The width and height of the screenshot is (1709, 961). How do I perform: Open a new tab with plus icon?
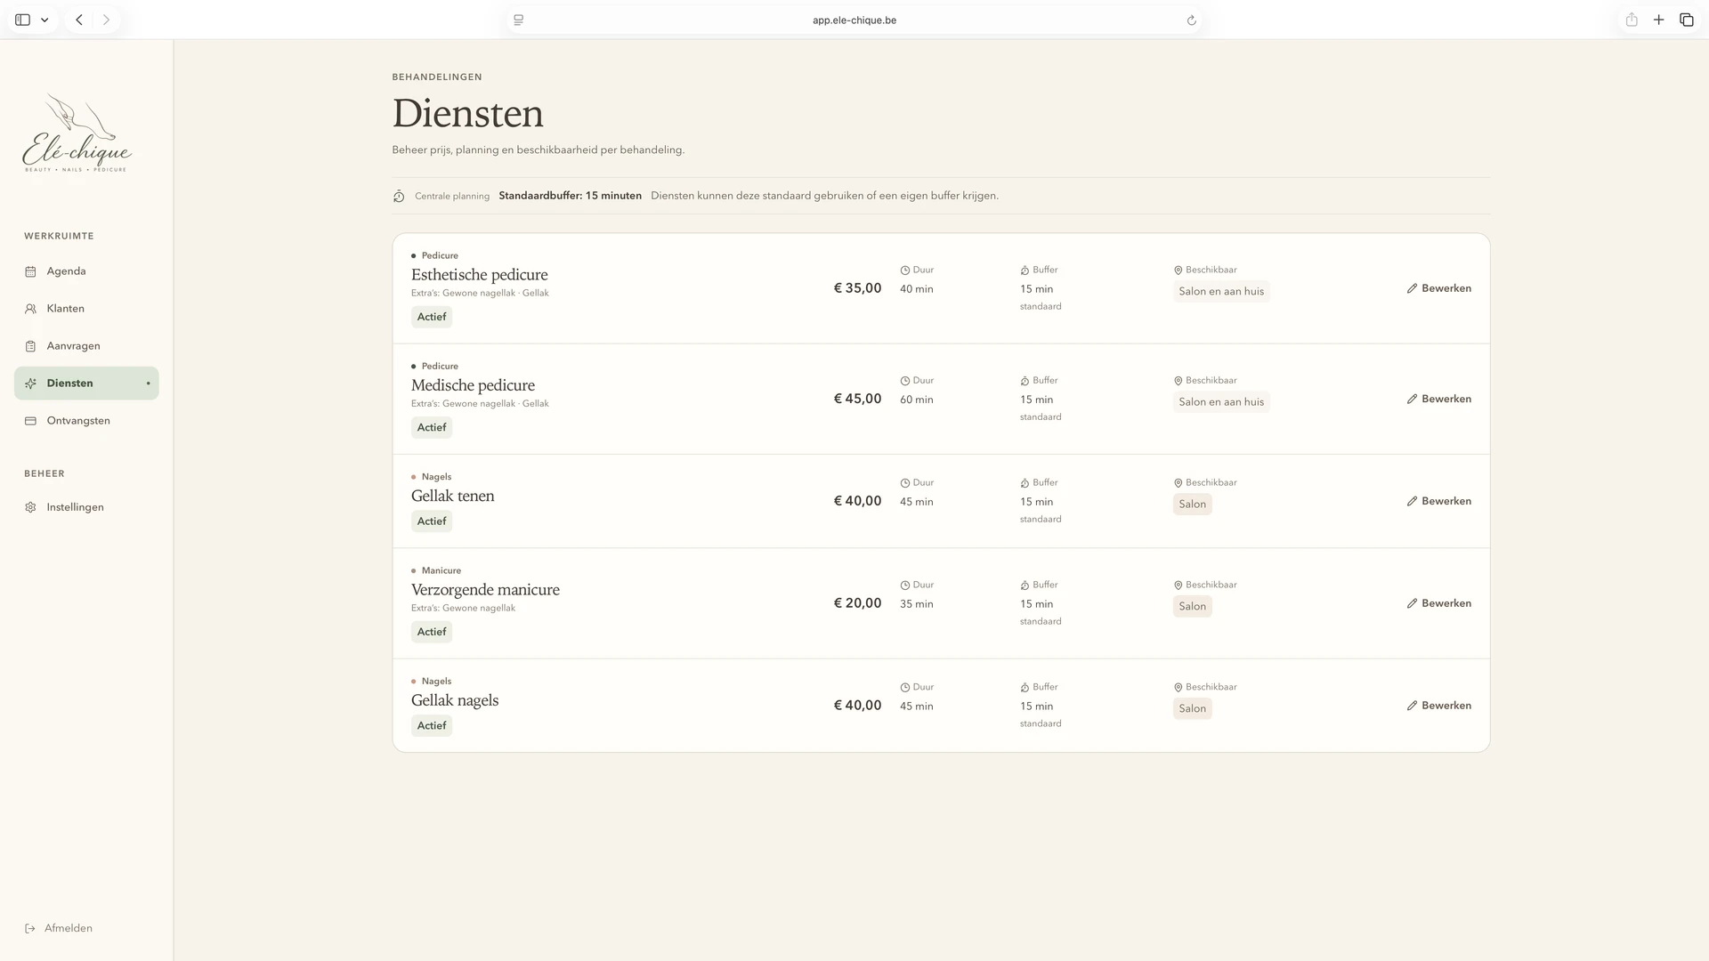point(1659,20)
